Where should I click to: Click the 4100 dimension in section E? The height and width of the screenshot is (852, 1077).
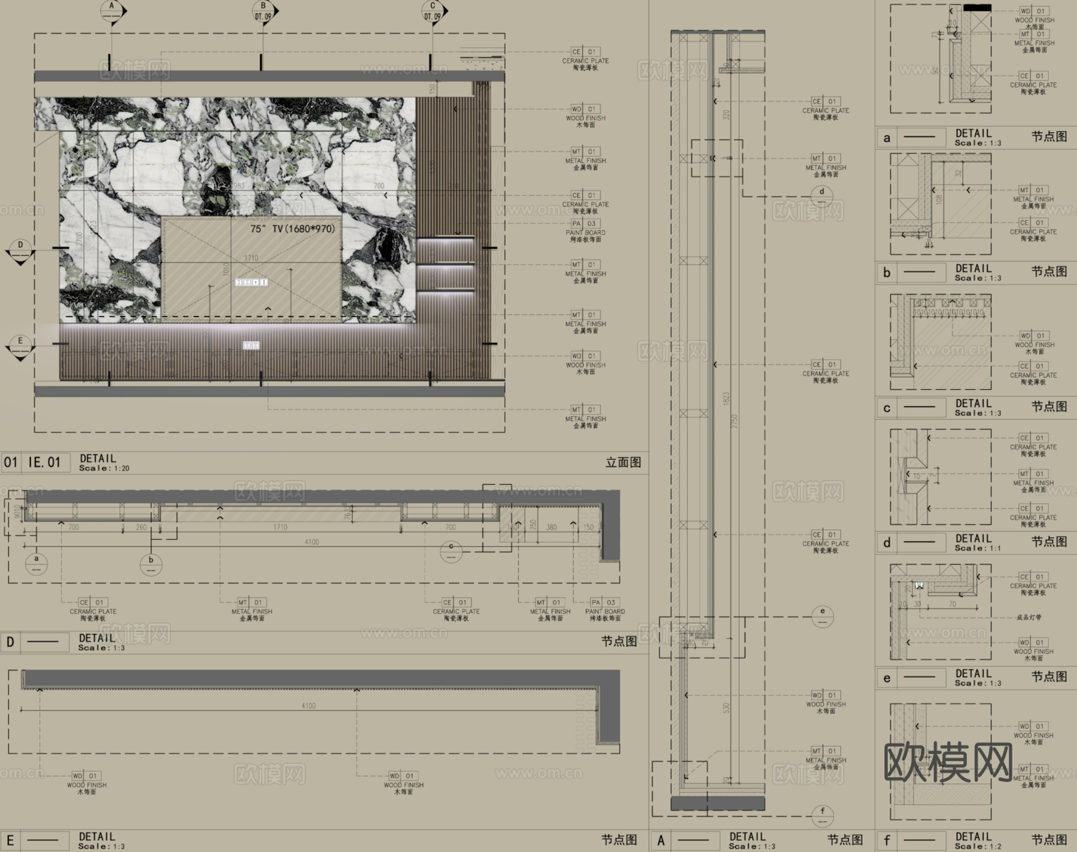click(309, 706)
